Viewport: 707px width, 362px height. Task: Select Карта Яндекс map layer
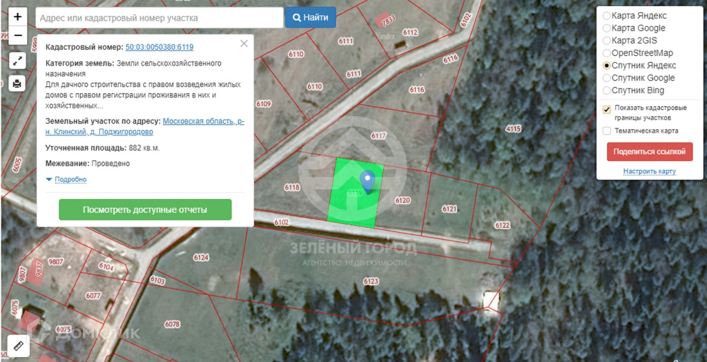tap(635, 16)
